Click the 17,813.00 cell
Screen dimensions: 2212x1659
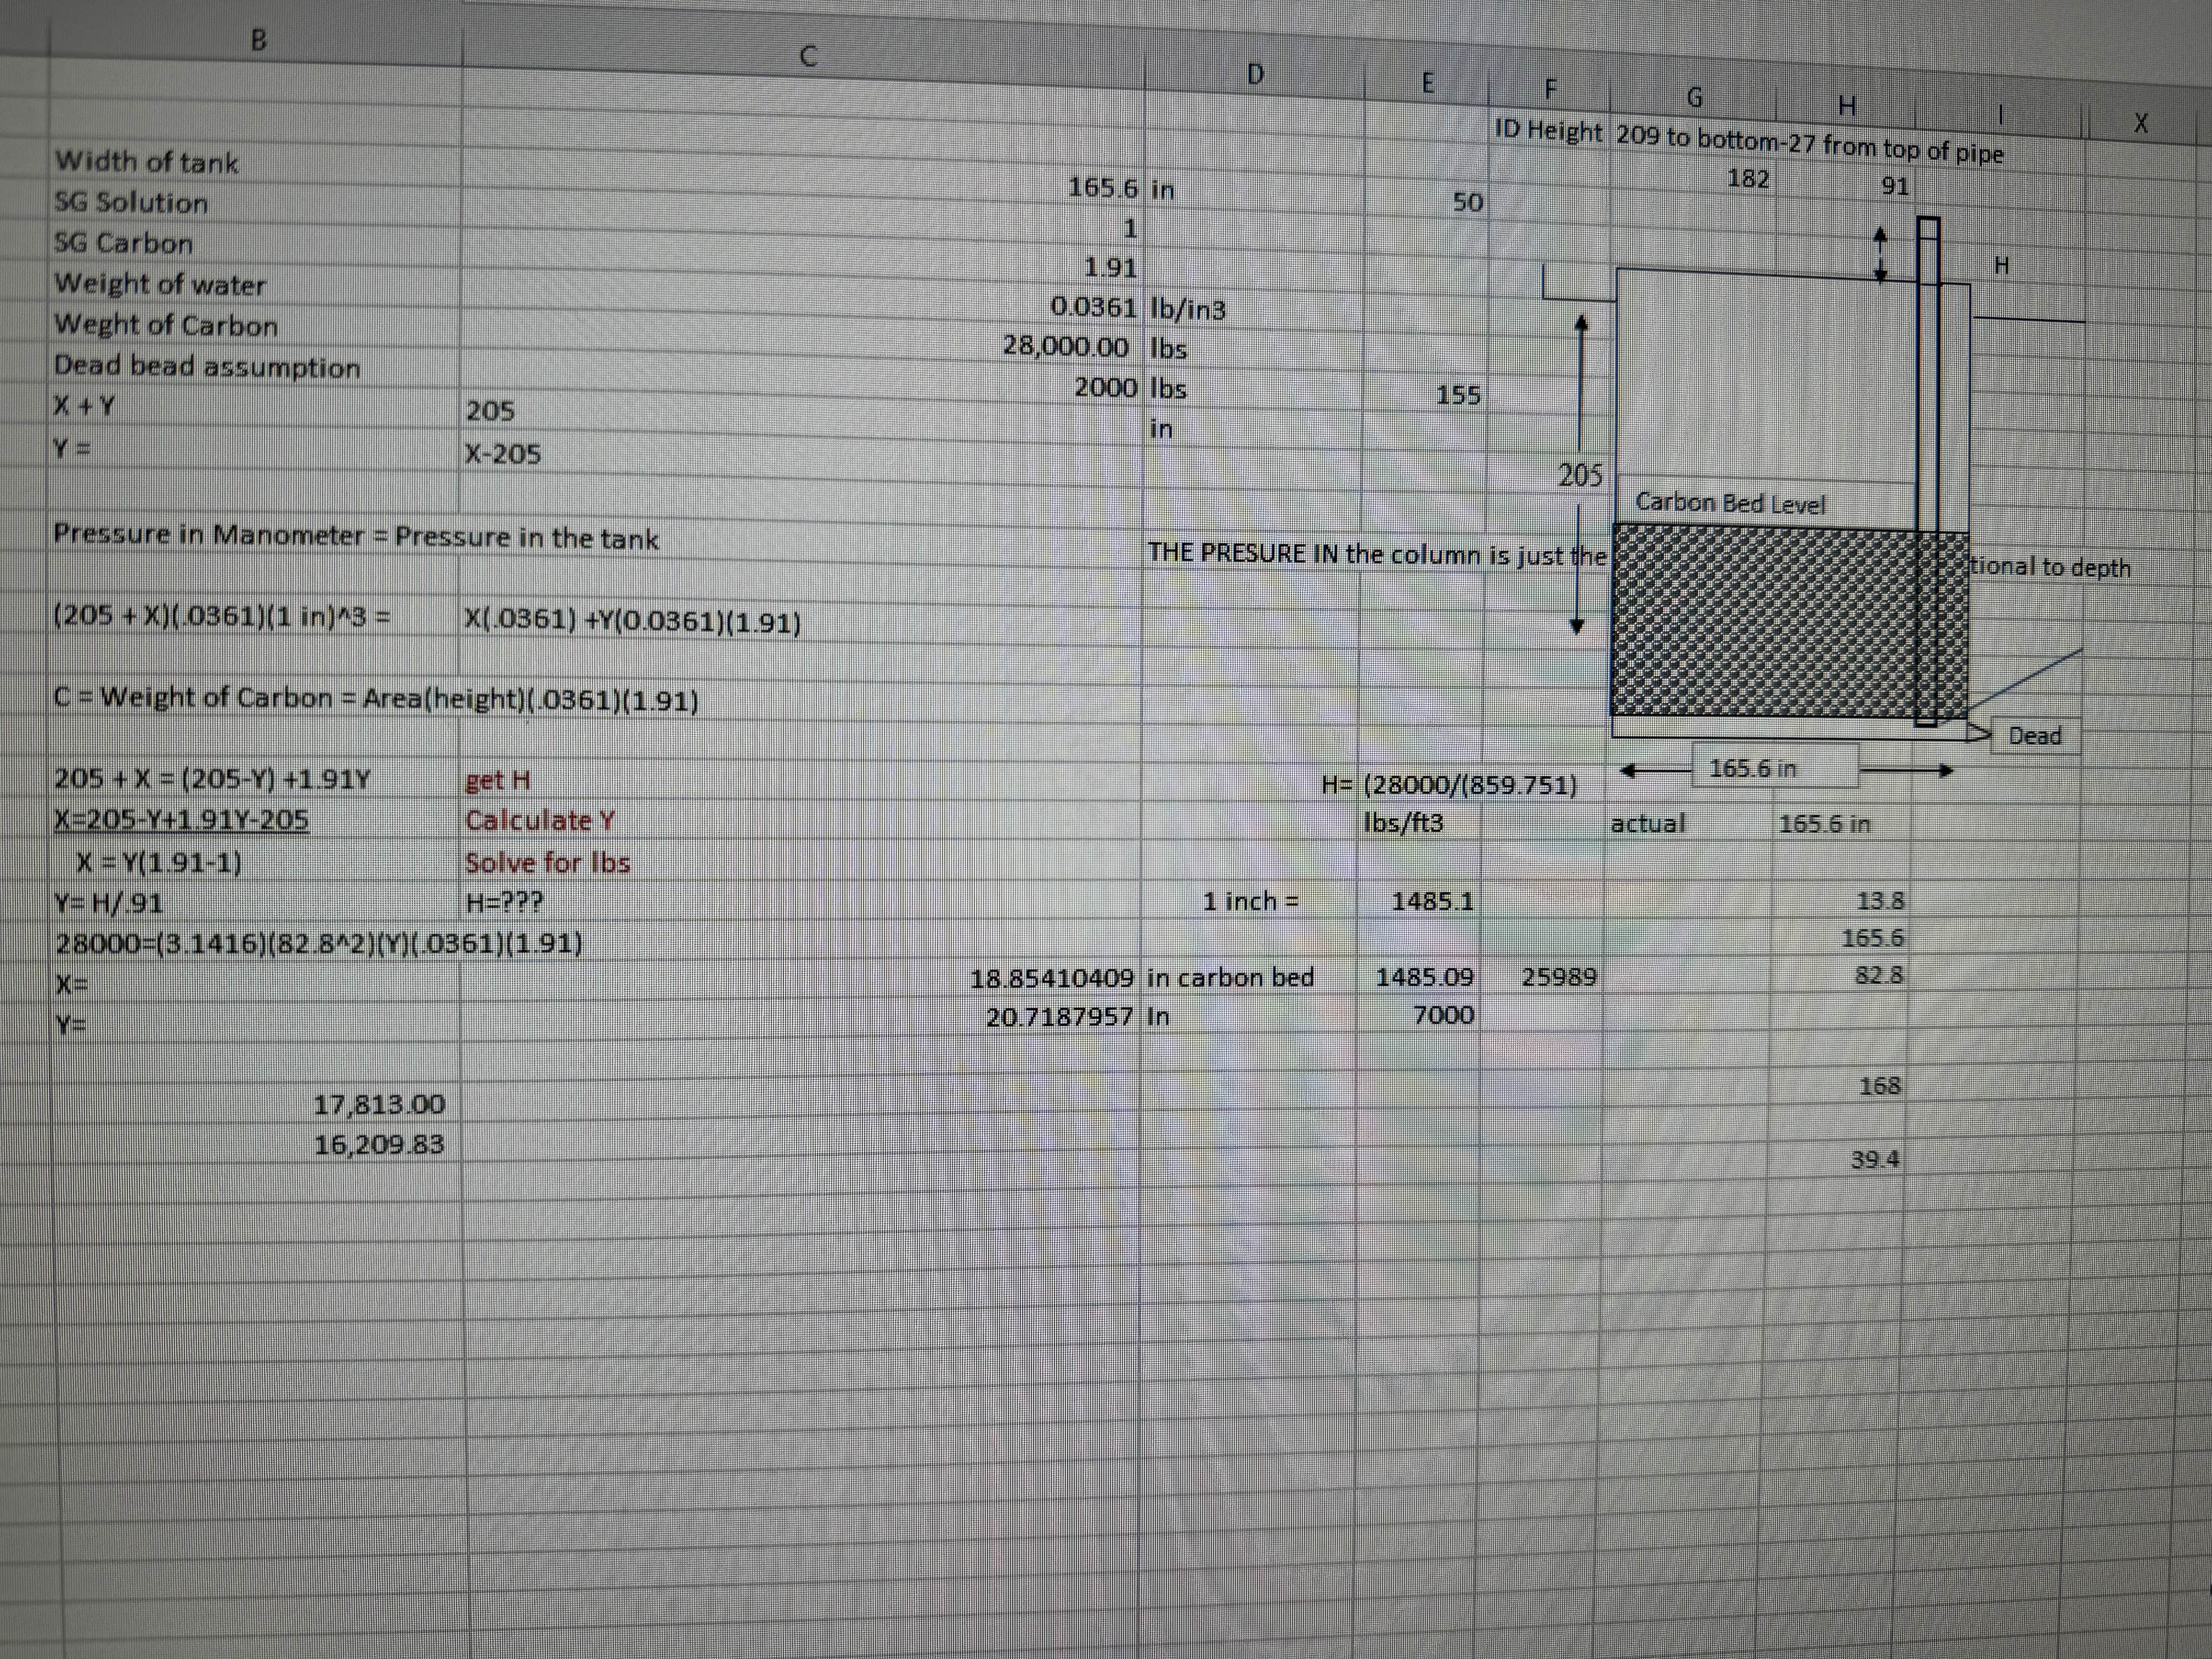pos(379,1105)
